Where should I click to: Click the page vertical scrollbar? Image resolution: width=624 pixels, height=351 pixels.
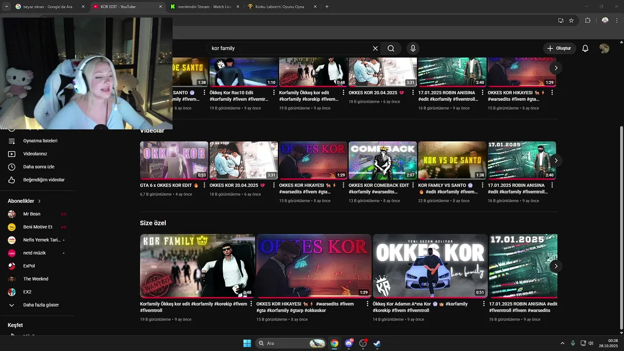tap(621, 227)
